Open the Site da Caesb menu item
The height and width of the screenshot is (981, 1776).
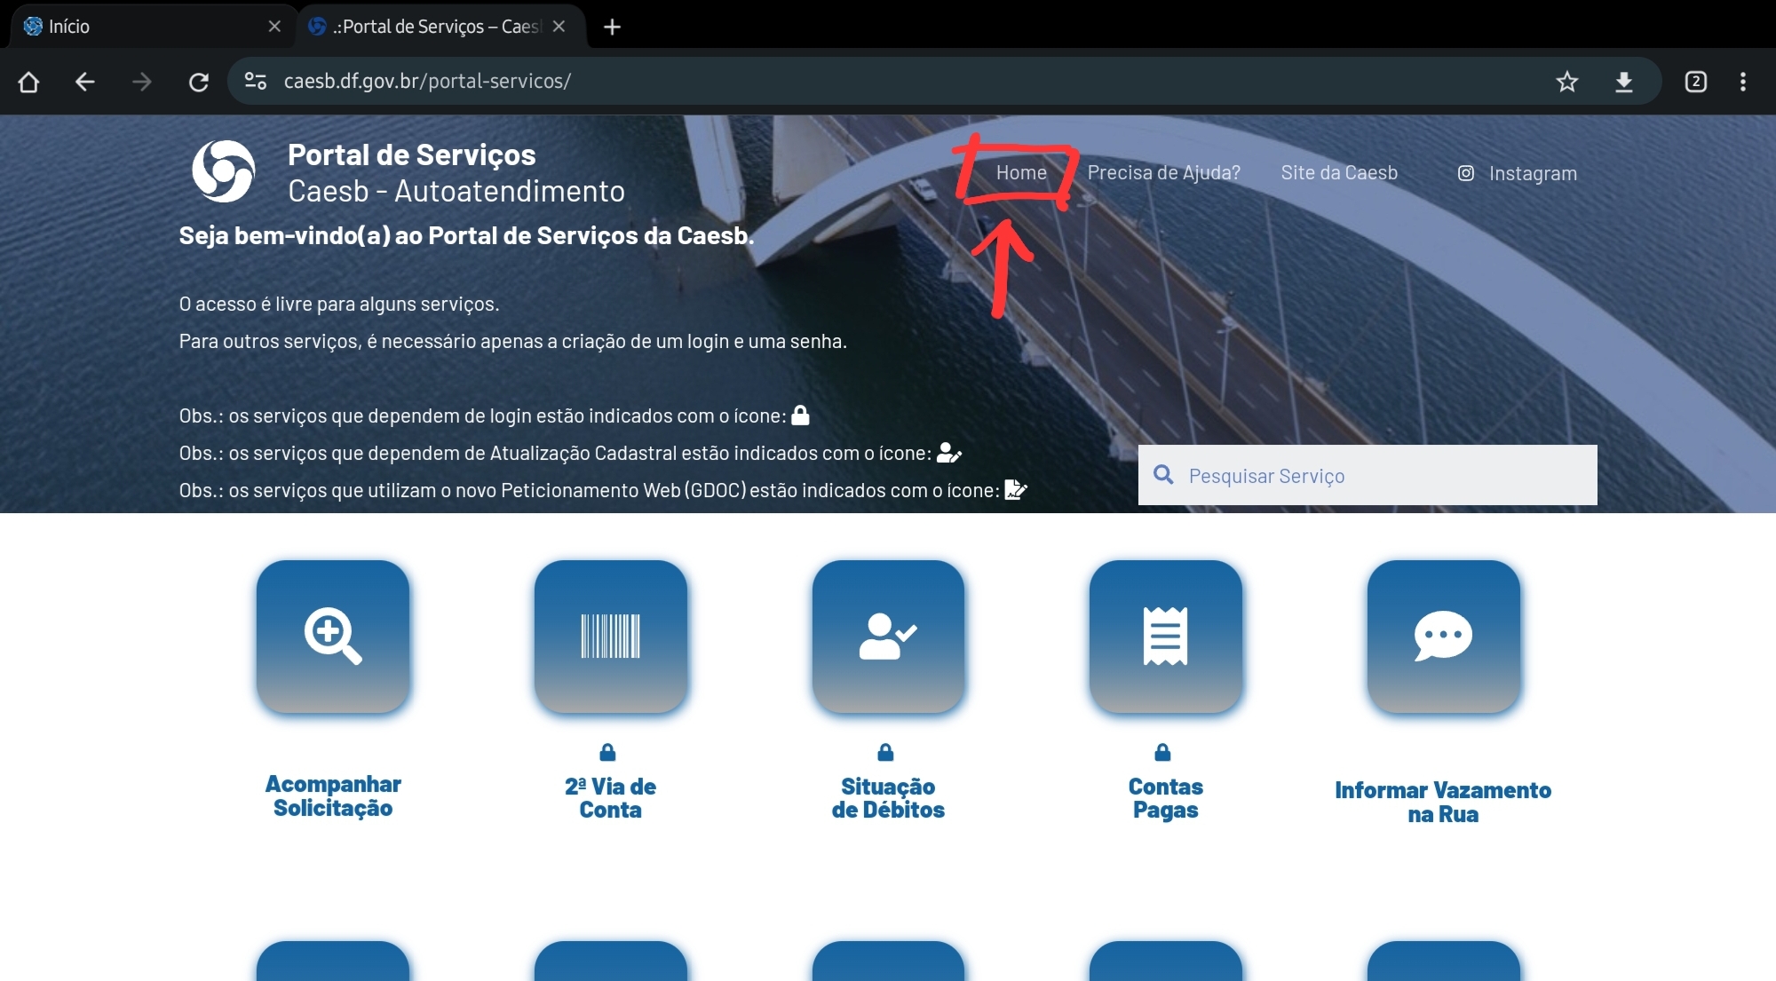click(x=1339, y=172)
